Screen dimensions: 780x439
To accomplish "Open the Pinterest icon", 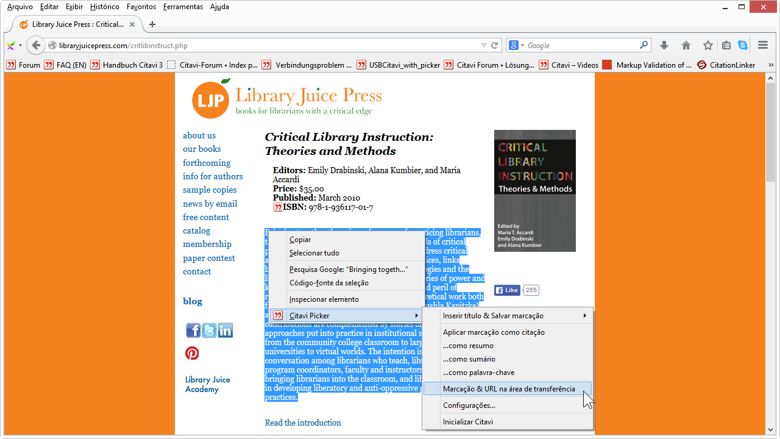I will tap(192, 353).
